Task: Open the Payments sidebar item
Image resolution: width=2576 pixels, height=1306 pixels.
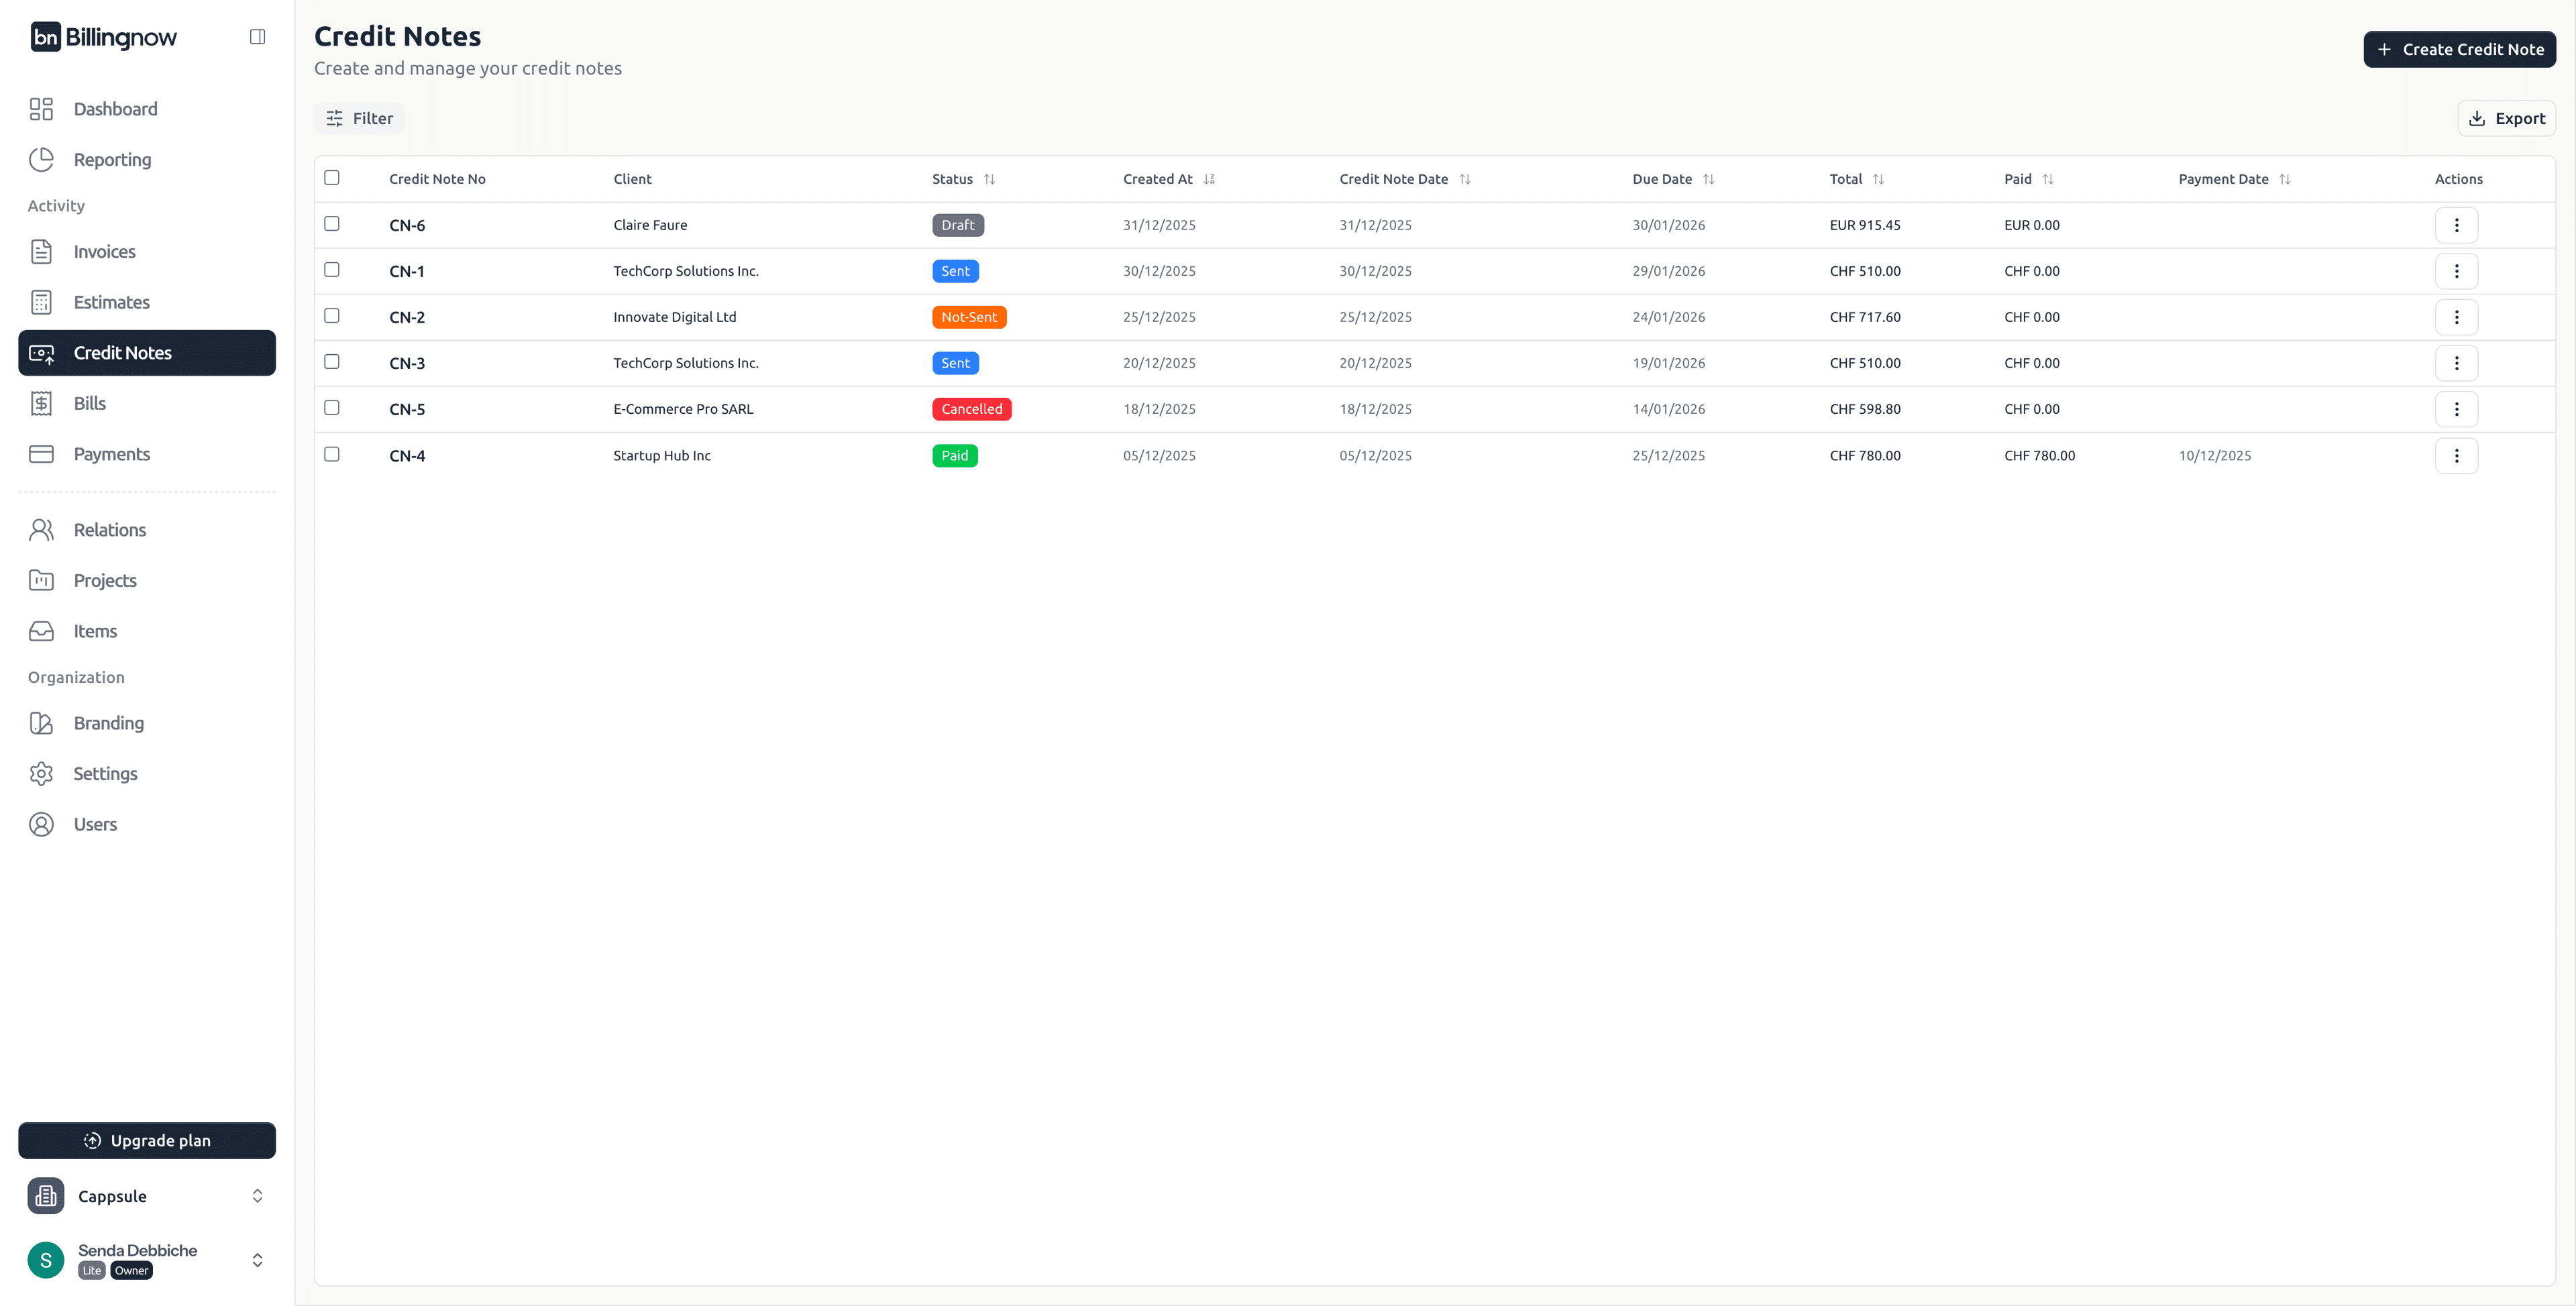Action: (111, 454)
